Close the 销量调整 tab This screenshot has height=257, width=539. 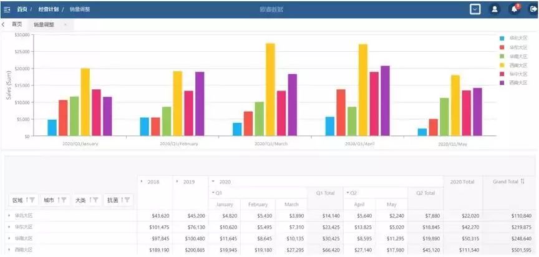65,24
